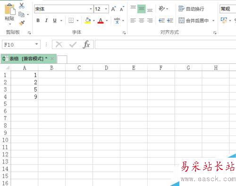Expand the Name Box dropdown arrow
Image resolution: width=236 pixels, height=186 pixels.
[37, 44]
